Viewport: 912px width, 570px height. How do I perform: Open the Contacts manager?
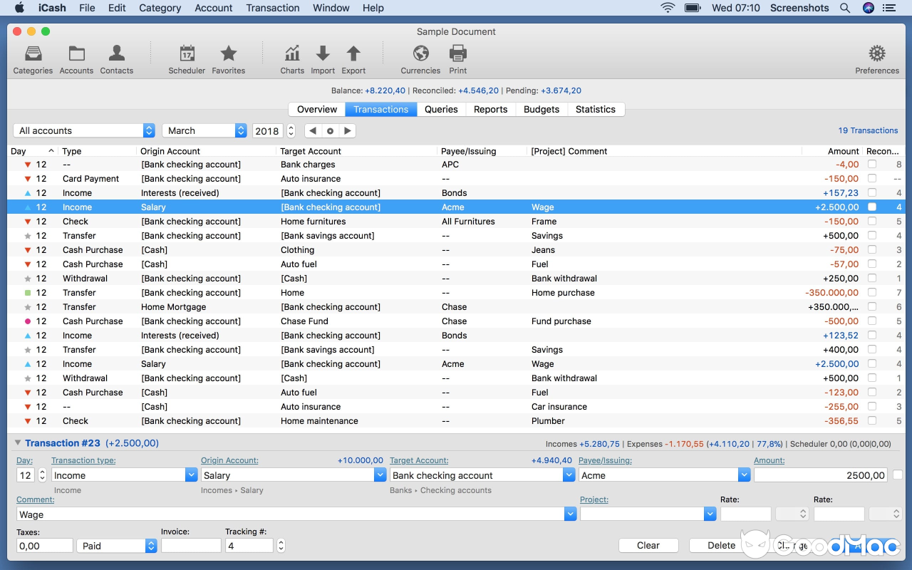pos(116,57)
